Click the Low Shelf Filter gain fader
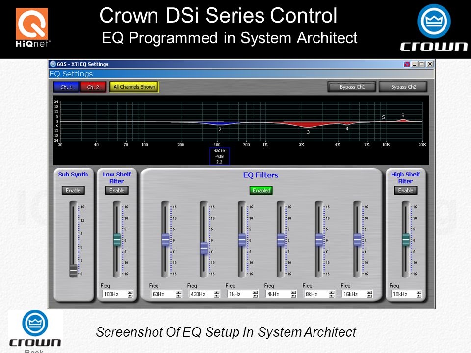Viewport: 471px width, 353px height. click(117, 240)
